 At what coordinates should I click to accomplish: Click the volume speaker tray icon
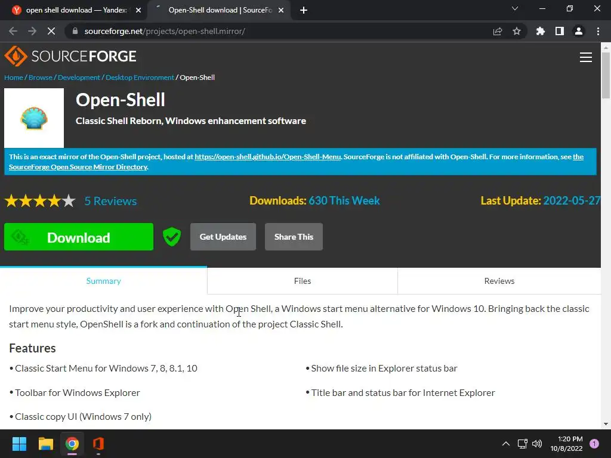(537, 444)
